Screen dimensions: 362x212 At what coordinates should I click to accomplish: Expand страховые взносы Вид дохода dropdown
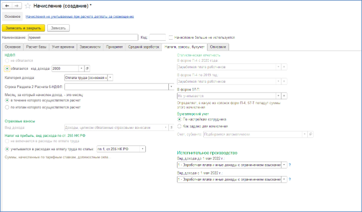pos(166,128)
